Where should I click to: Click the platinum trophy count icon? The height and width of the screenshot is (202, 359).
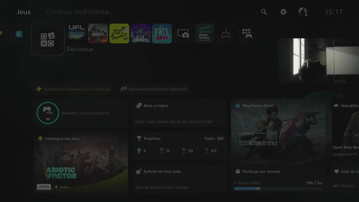[139, 151]
